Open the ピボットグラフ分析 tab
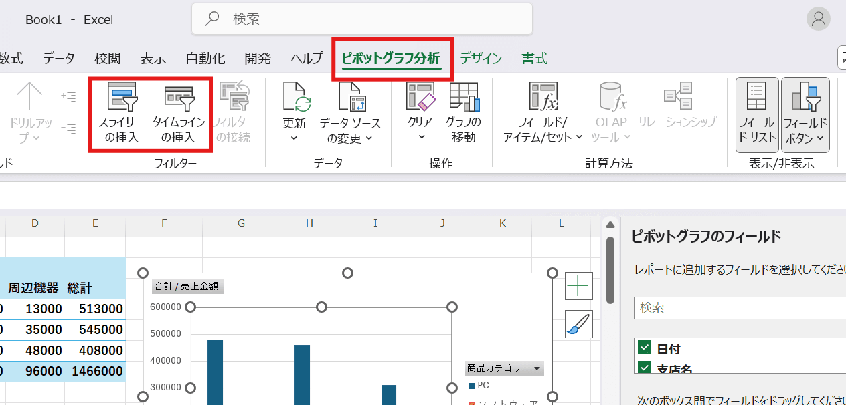Viewport: 846px width, 405px height. (391, 59)
